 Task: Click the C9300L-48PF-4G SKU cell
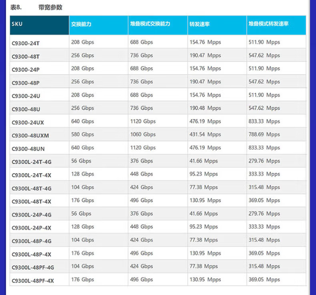point(33,268)
